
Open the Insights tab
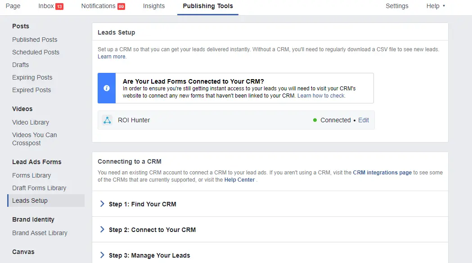coord(153,6)
